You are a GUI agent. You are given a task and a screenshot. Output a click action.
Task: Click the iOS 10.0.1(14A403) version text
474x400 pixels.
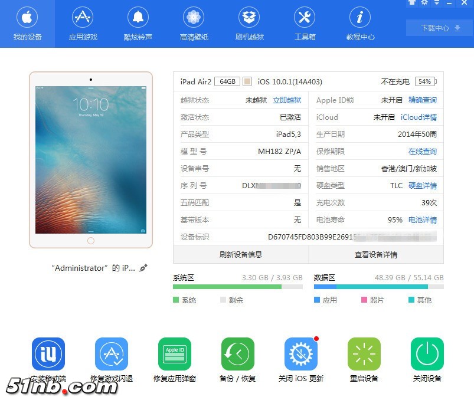pyautogui.click(x=290, y=81)
